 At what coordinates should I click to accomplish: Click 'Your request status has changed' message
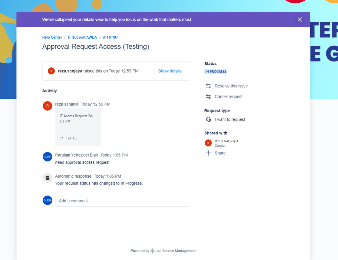point(99,183)
